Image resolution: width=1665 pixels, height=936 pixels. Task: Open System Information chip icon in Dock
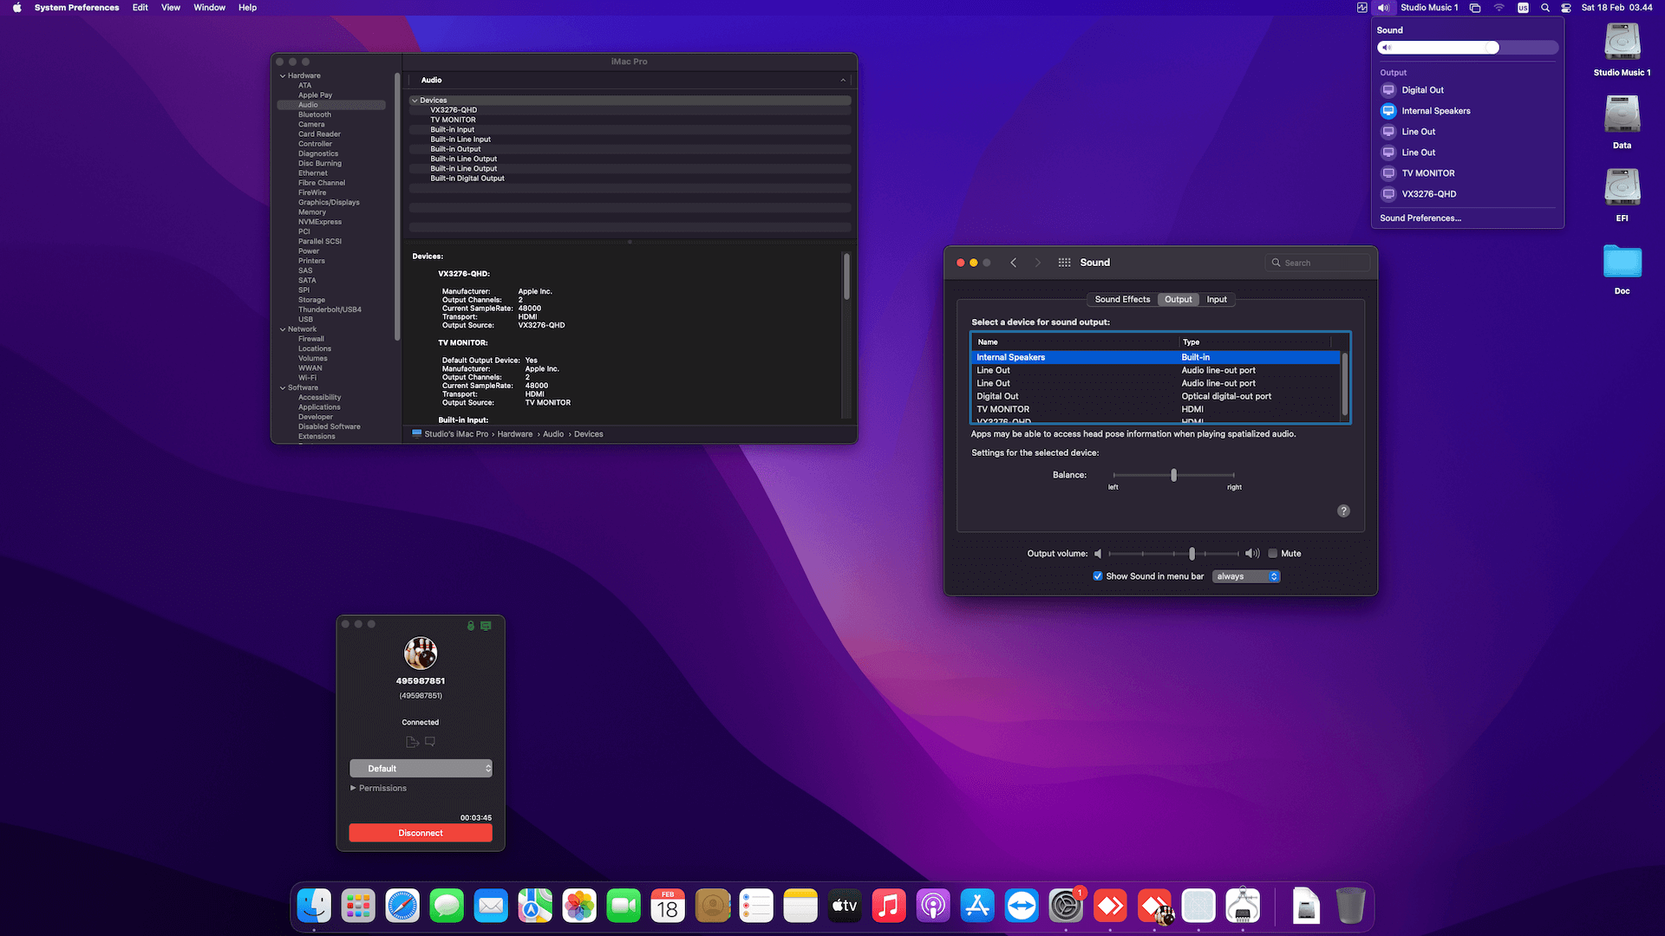(x=1243, y=907)
